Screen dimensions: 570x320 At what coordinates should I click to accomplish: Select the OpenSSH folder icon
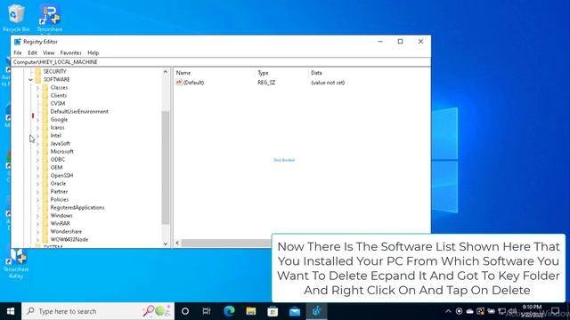tap(45, 175)
